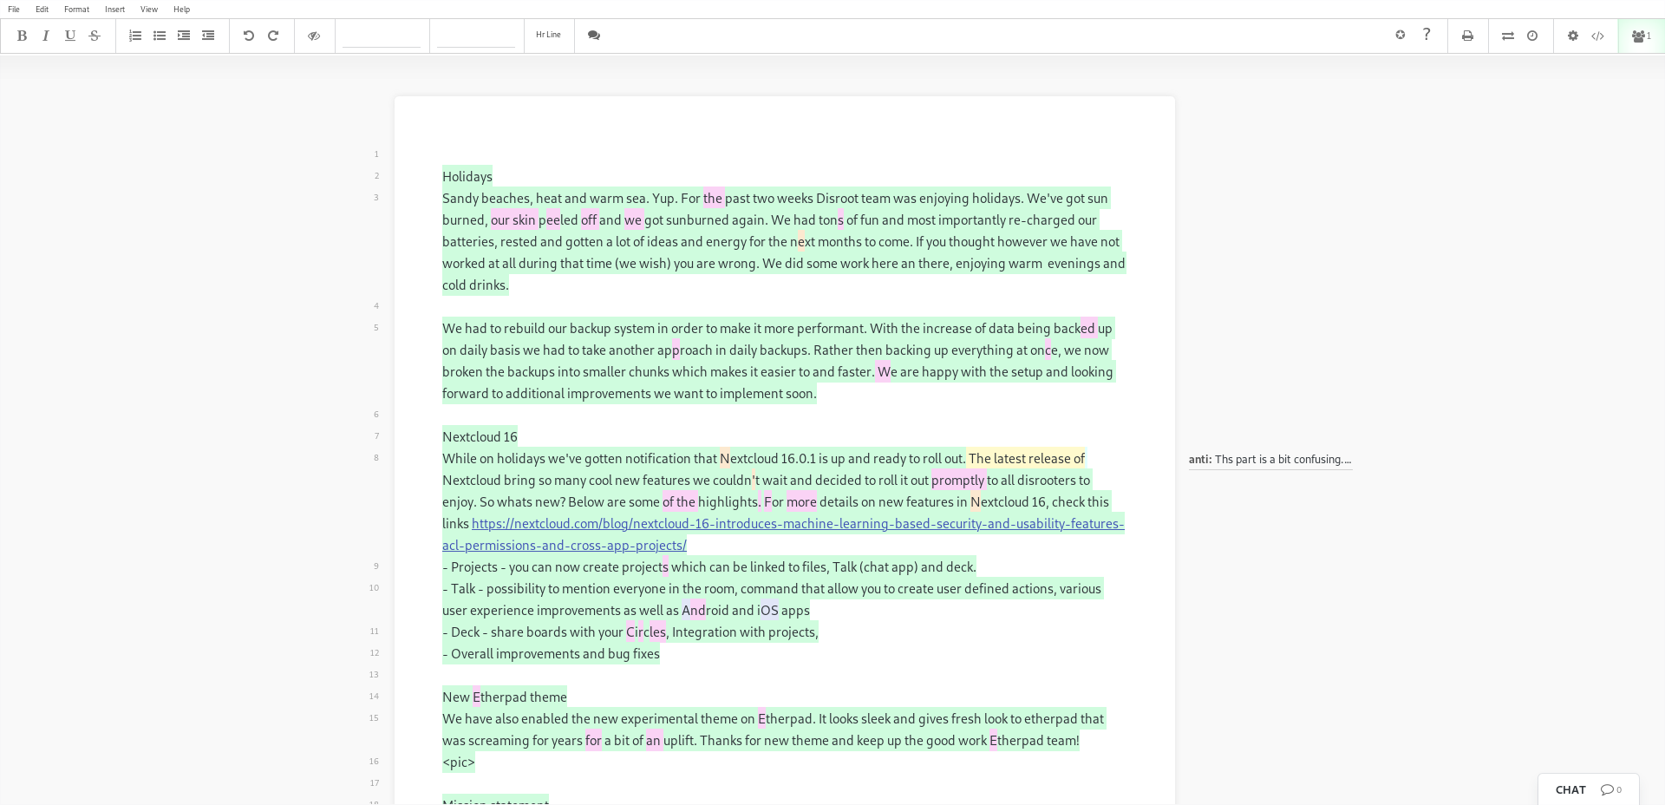Image resolution: width=1665 pixels, height=805 pixels.
Task: Click the Hr Line button
Action: (548, 35)
